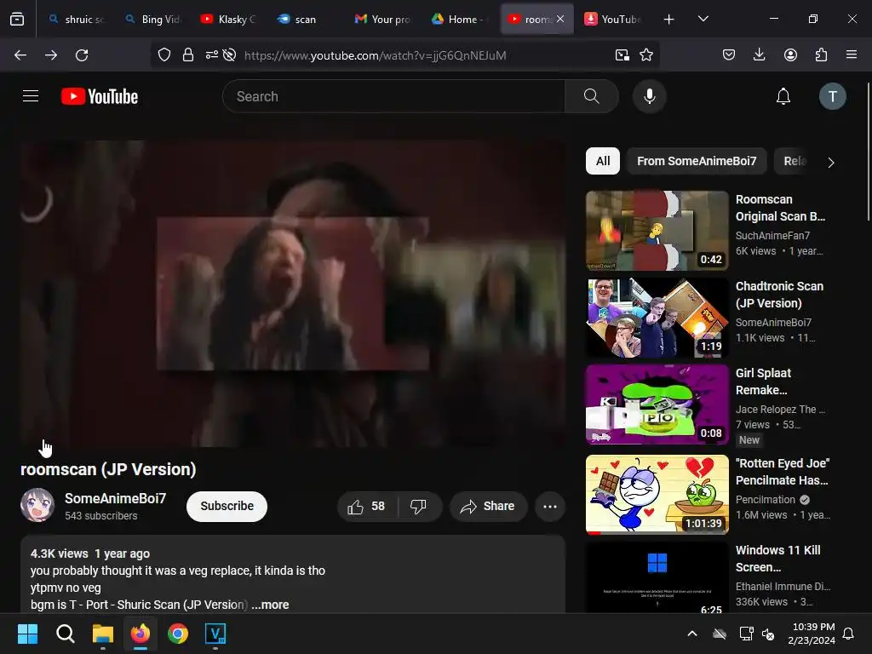Close the current rooms tab

click(560, 19)
